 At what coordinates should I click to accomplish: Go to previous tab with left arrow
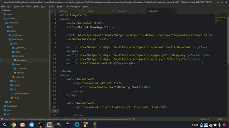(52, 11)
